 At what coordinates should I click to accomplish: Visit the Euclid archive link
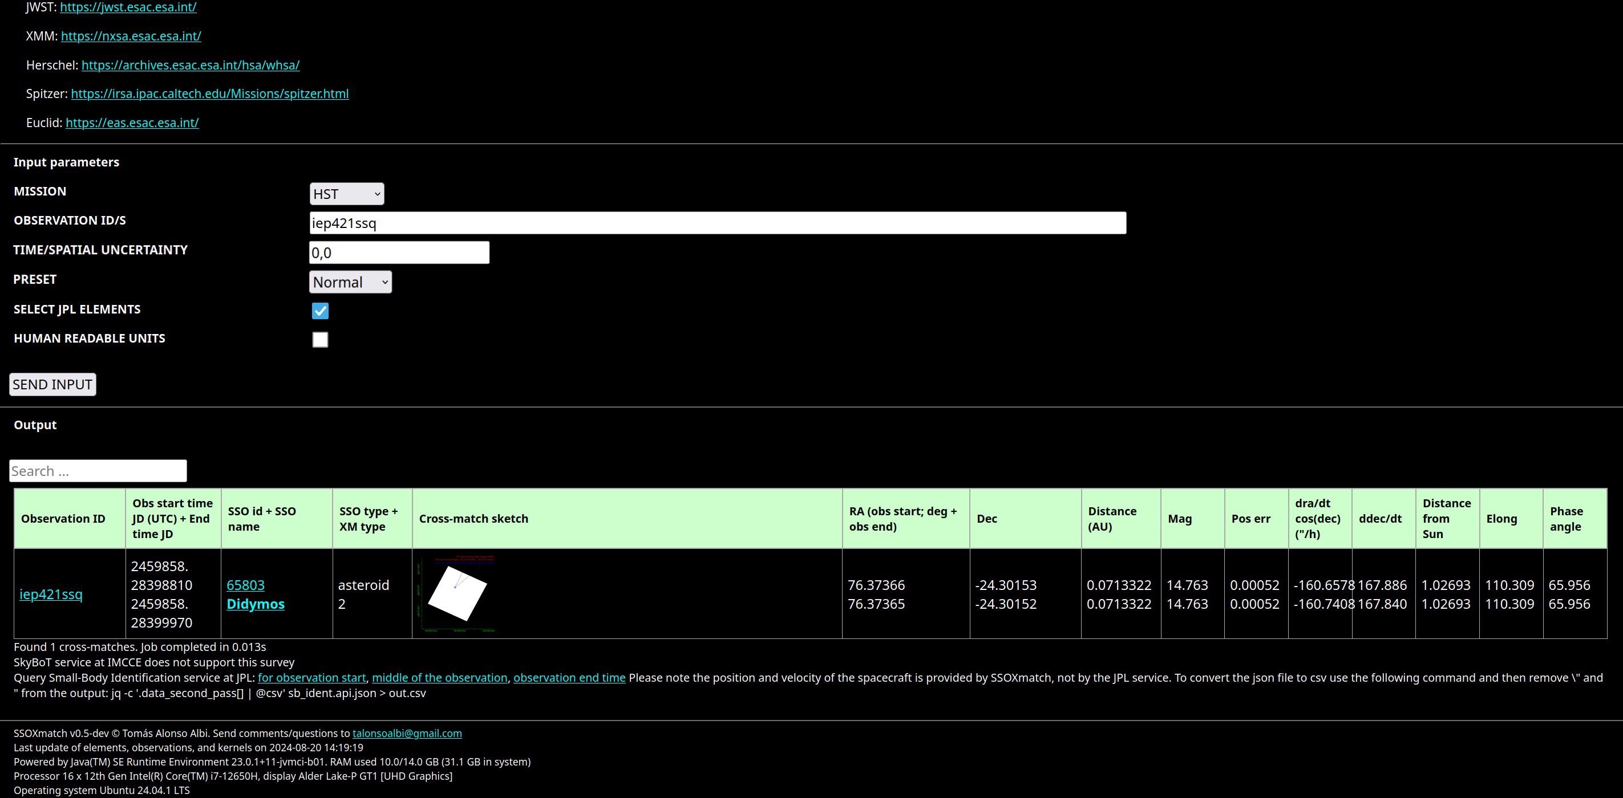132,123
